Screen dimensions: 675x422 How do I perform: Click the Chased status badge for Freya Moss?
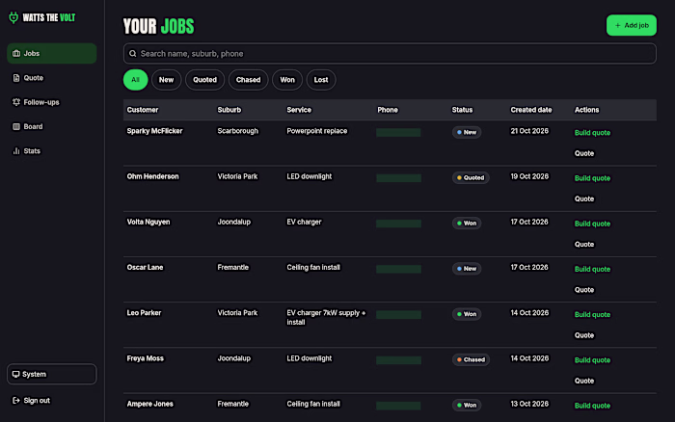pyautogui.click(x=471, y=359)
